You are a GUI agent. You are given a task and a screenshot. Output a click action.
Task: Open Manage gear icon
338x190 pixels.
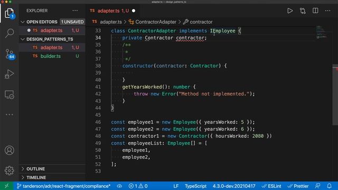coord(10,170)
